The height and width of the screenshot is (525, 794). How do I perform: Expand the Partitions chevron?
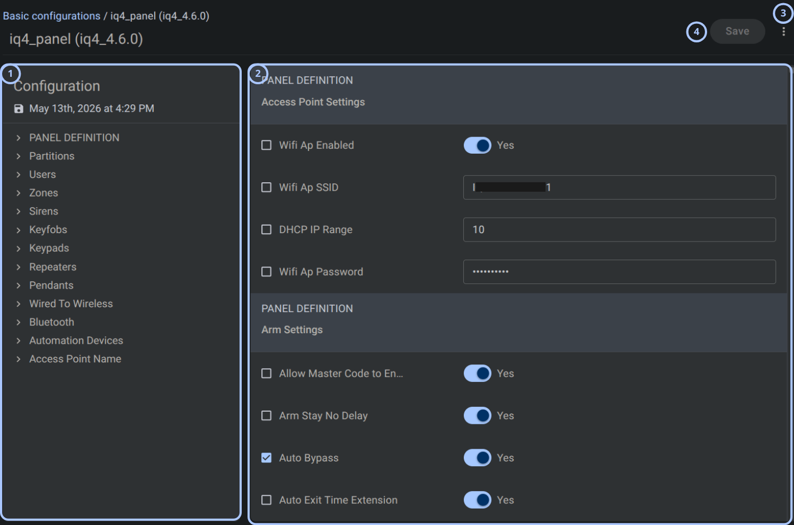point(19,156)
